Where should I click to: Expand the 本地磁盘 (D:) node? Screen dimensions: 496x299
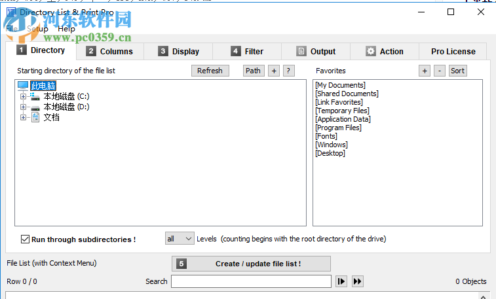point(23,107)
